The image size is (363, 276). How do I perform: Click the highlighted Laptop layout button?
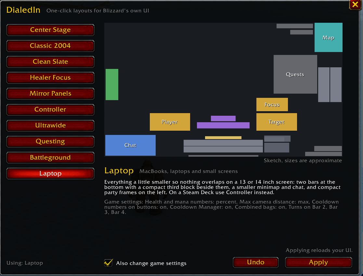point(50,174)
